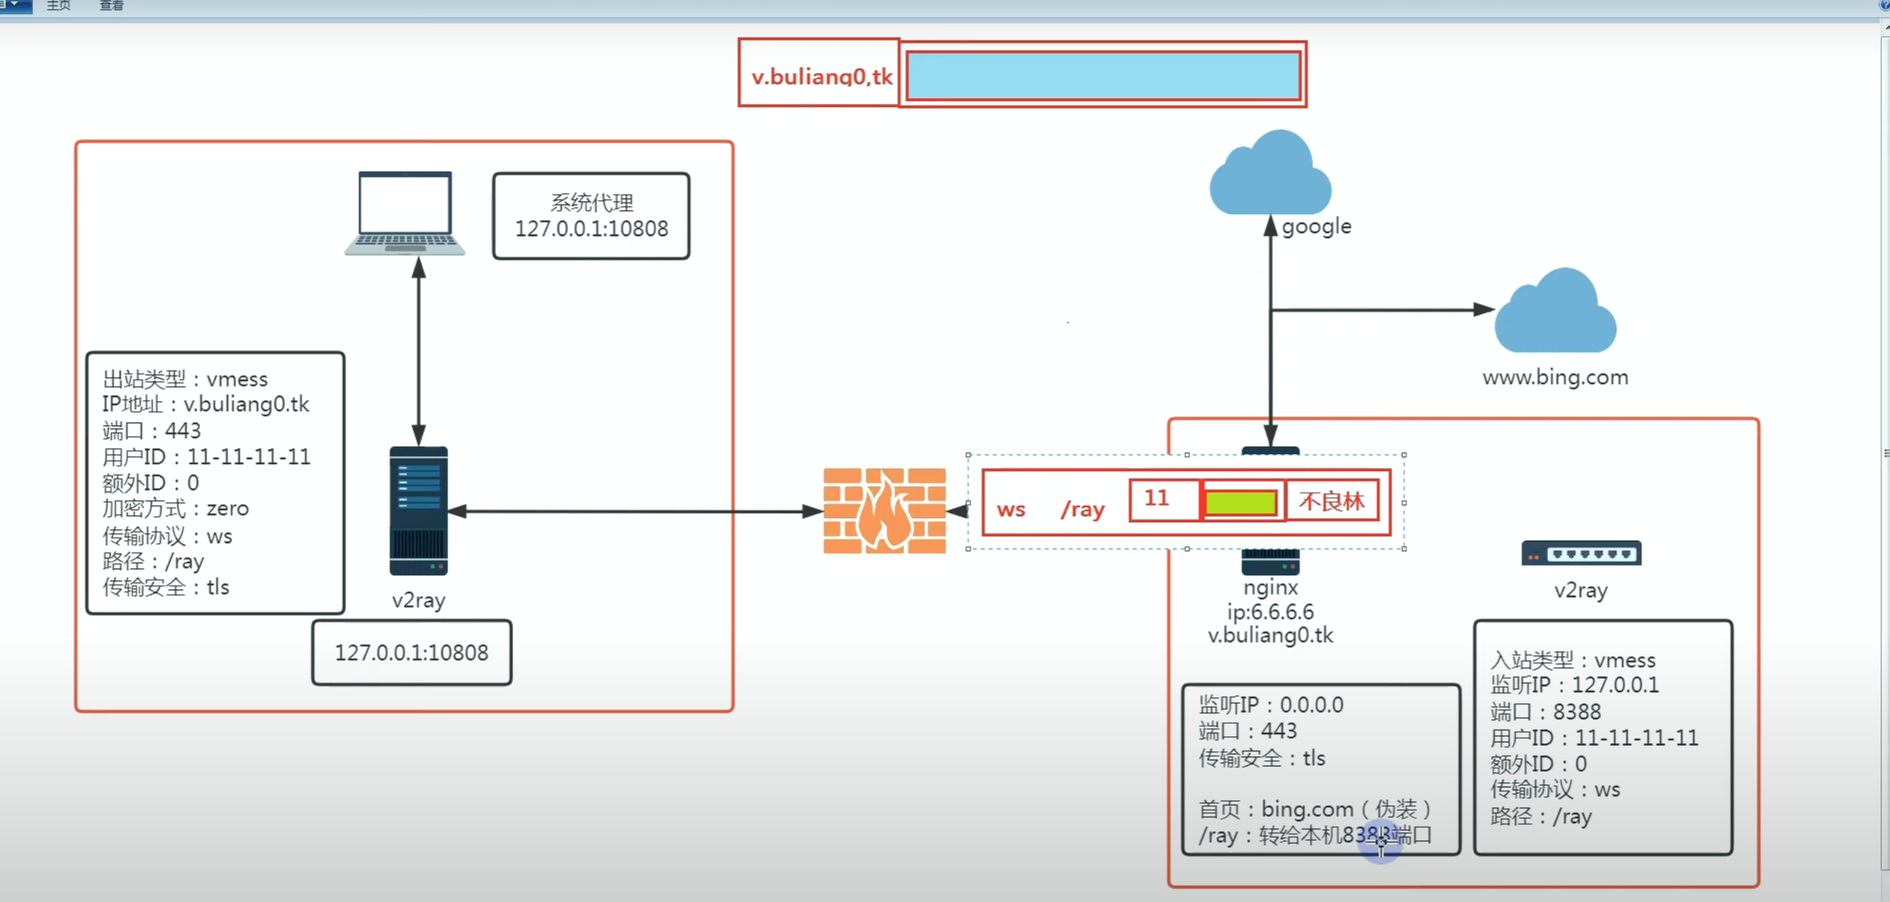Select the 系统代理 127.0.0.1:10808 box

tap(591, 216)
